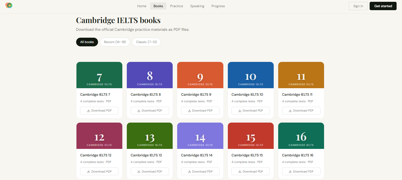The image size is (402, 180).
Task: Click the 'Cambridge IELTS 12' title text
Action: 96,155
